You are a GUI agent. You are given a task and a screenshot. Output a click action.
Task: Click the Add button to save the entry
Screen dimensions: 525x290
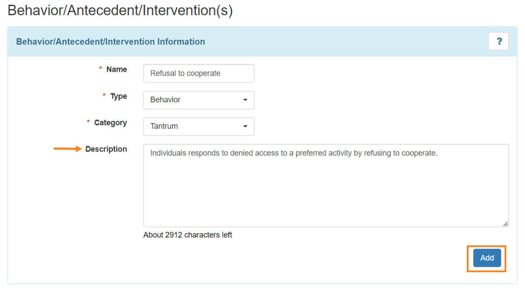pos(486,258)
